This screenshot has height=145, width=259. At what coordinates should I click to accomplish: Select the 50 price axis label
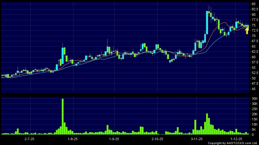[x=254, y=79]
